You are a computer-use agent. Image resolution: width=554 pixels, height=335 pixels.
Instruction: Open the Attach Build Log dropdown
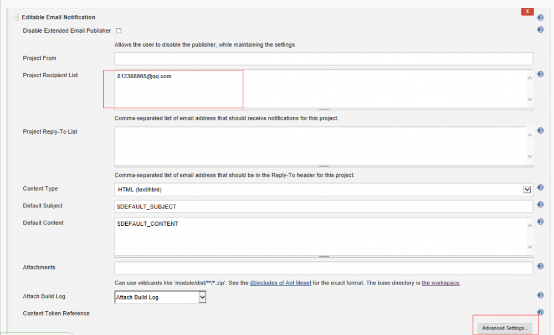click(x=202, y=297)
